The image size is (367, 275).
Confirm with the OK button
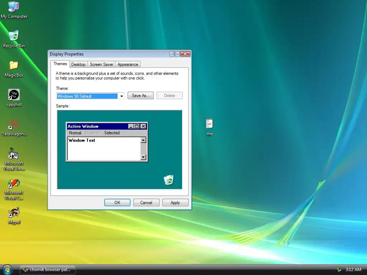click(117, 203)
